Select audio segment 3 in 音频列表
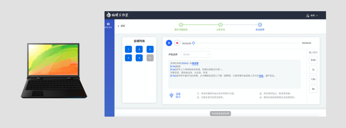 [x=150, y=49]
